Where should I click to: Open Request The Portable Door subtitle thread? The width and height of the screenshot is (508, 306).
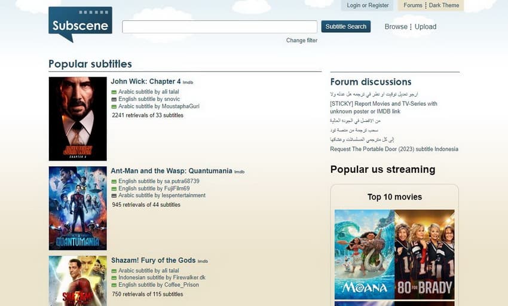394,149
